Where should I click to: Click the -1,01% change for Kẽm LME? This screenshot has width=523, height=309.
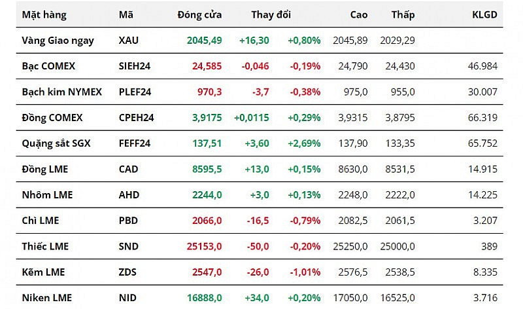305,272
